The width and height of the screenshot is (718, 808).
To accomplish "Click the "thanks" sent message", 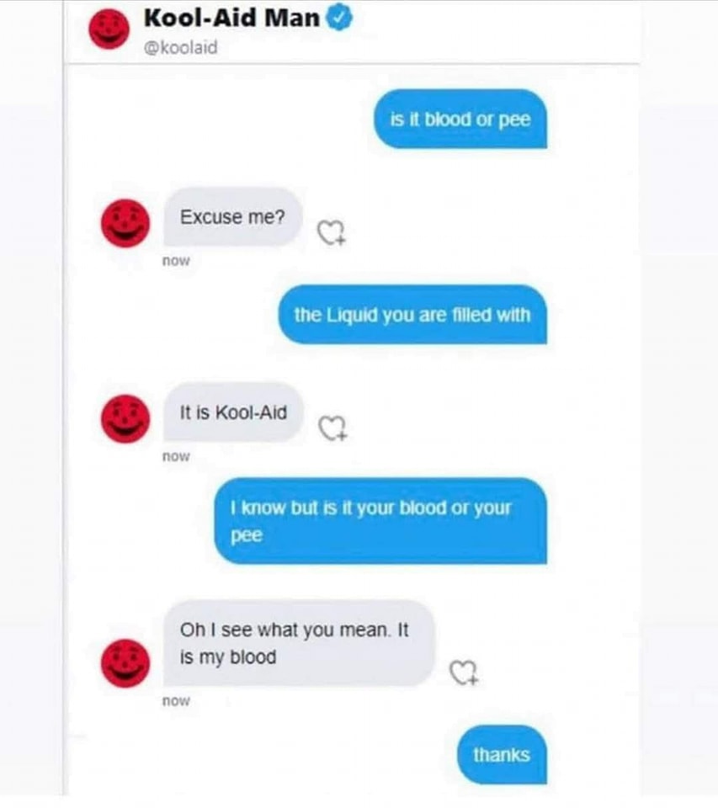I will (502, 754).
